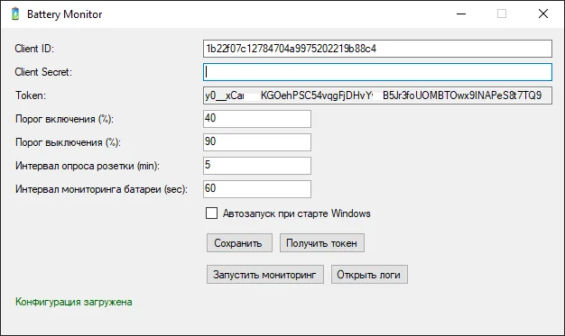Click the Порог включения (%) field showing 40
565x336 pixels.
click(257, 119)
